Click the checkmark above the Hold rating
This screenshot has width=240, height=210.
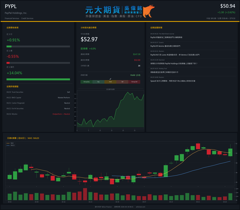point(110,79)
